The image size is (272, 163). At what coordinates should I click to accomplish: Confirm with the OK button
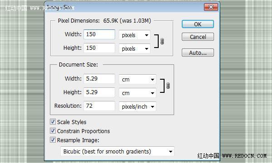198,24
